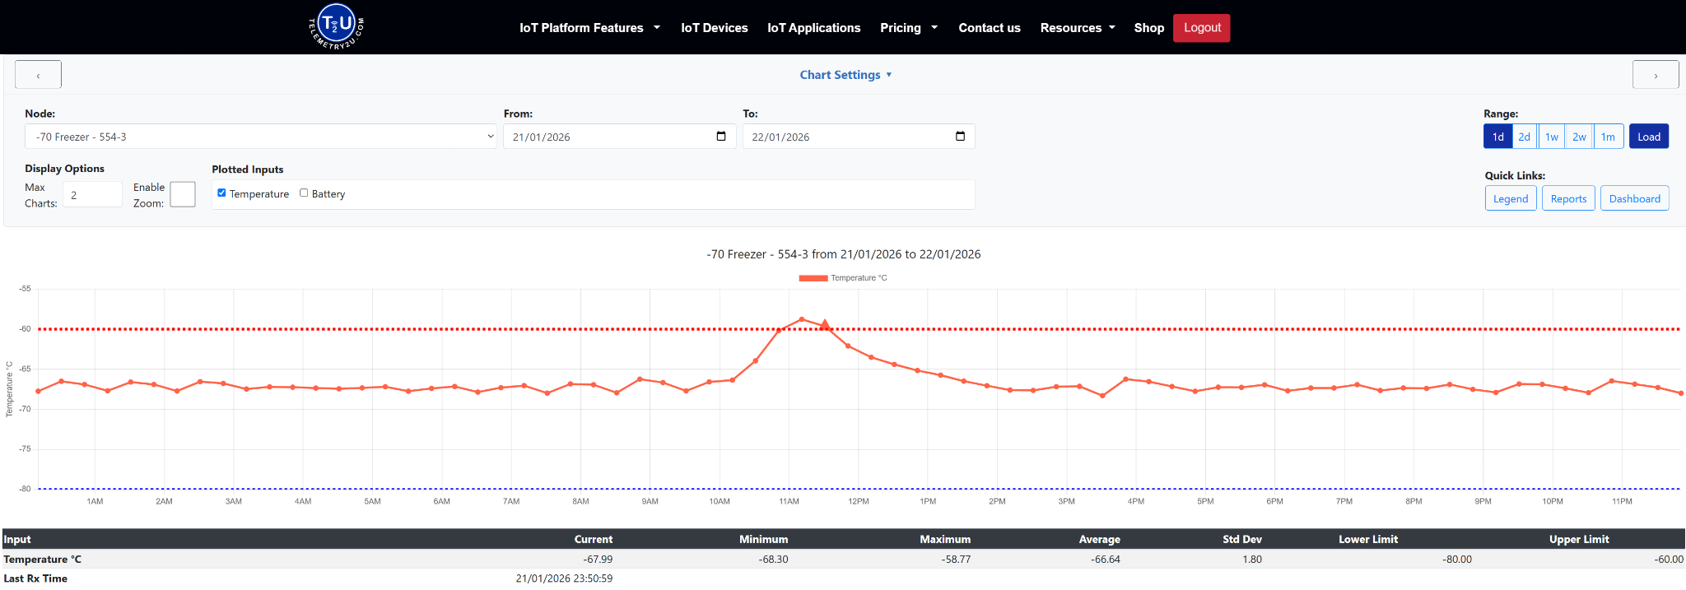The width and height of the screenshot is (1686, 590).
Task: Click the Load button
Action: coord(1648,137)
